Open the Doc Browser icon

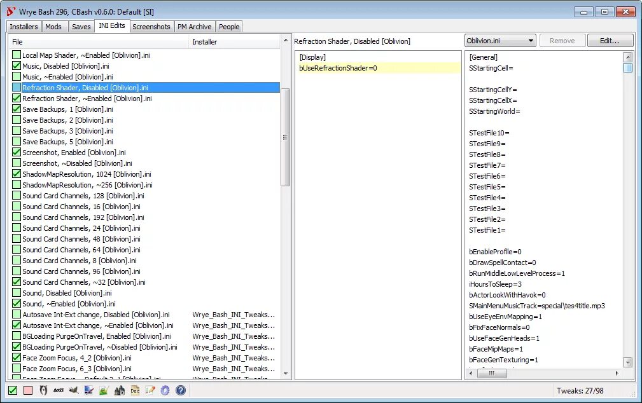pos(135,390)
